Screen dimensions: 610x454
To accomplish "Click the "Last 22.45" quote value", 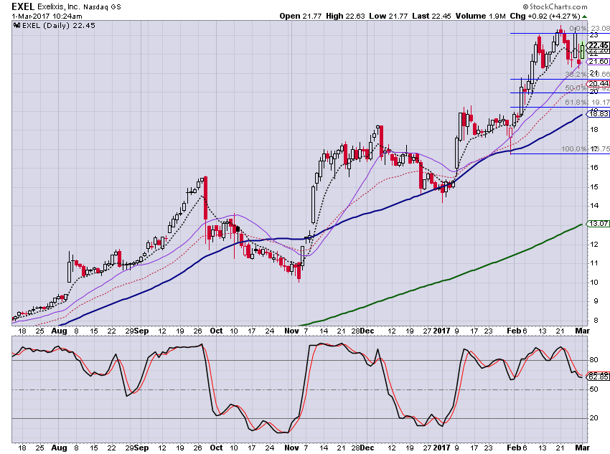I will pos(431,16).
